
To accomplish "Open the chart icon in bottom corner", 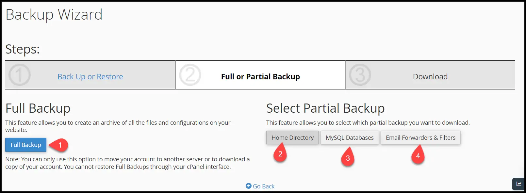I will (518, 184).
